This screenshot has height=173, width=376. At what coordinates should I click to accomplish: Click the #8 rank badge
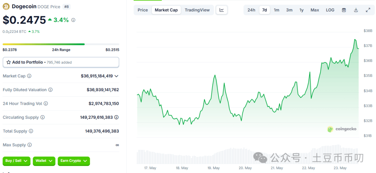click(x=66, y=7)
